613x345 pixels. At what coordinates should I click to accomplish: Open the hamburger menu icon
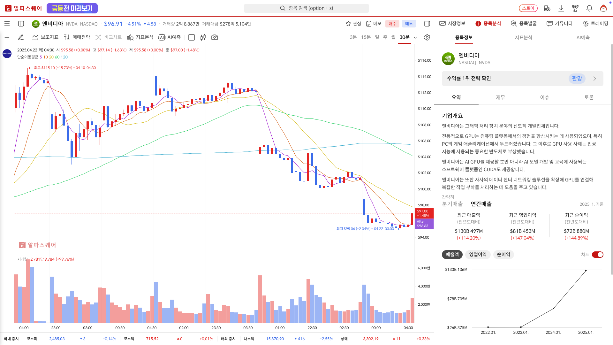(x=7, y=24)
